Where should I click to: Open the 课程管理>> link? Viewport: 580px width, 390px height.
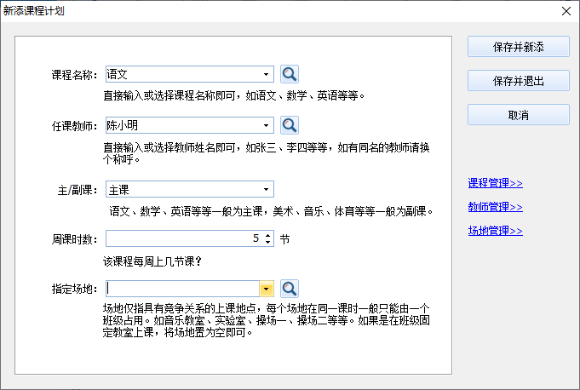click(496, 183)
